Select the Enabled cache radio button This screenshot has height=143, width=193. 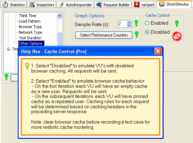pyautogui.click(x=147, y=23)
